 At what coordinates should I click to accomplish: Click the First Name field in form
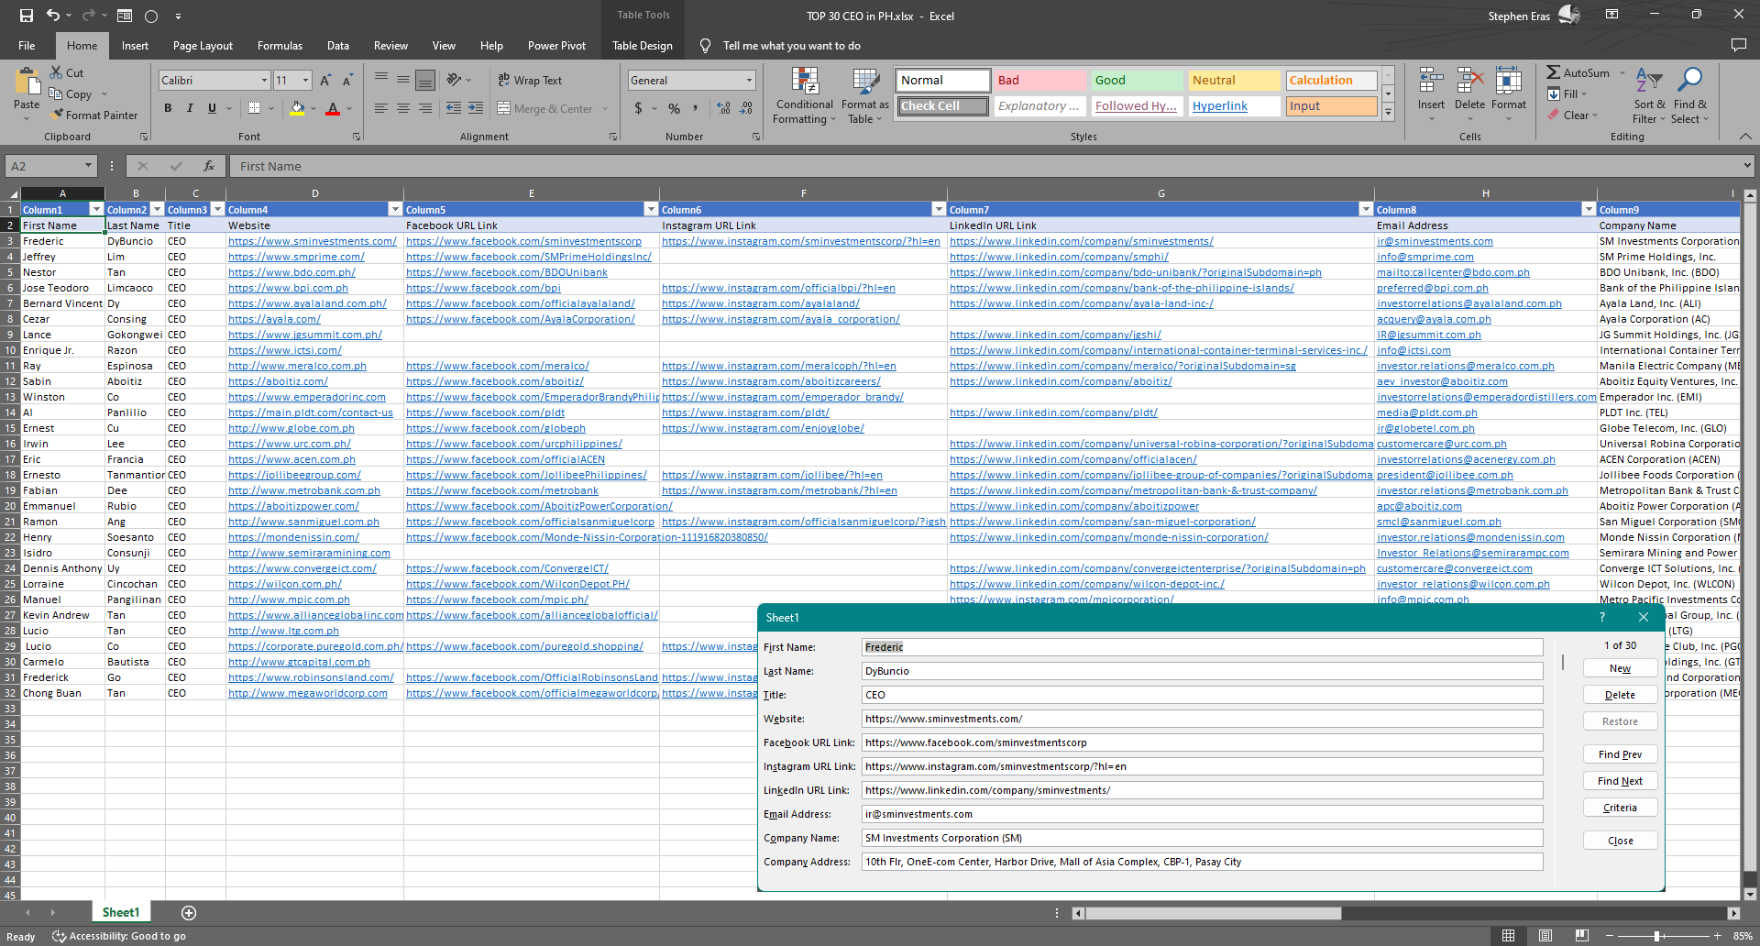[1202, 647]
